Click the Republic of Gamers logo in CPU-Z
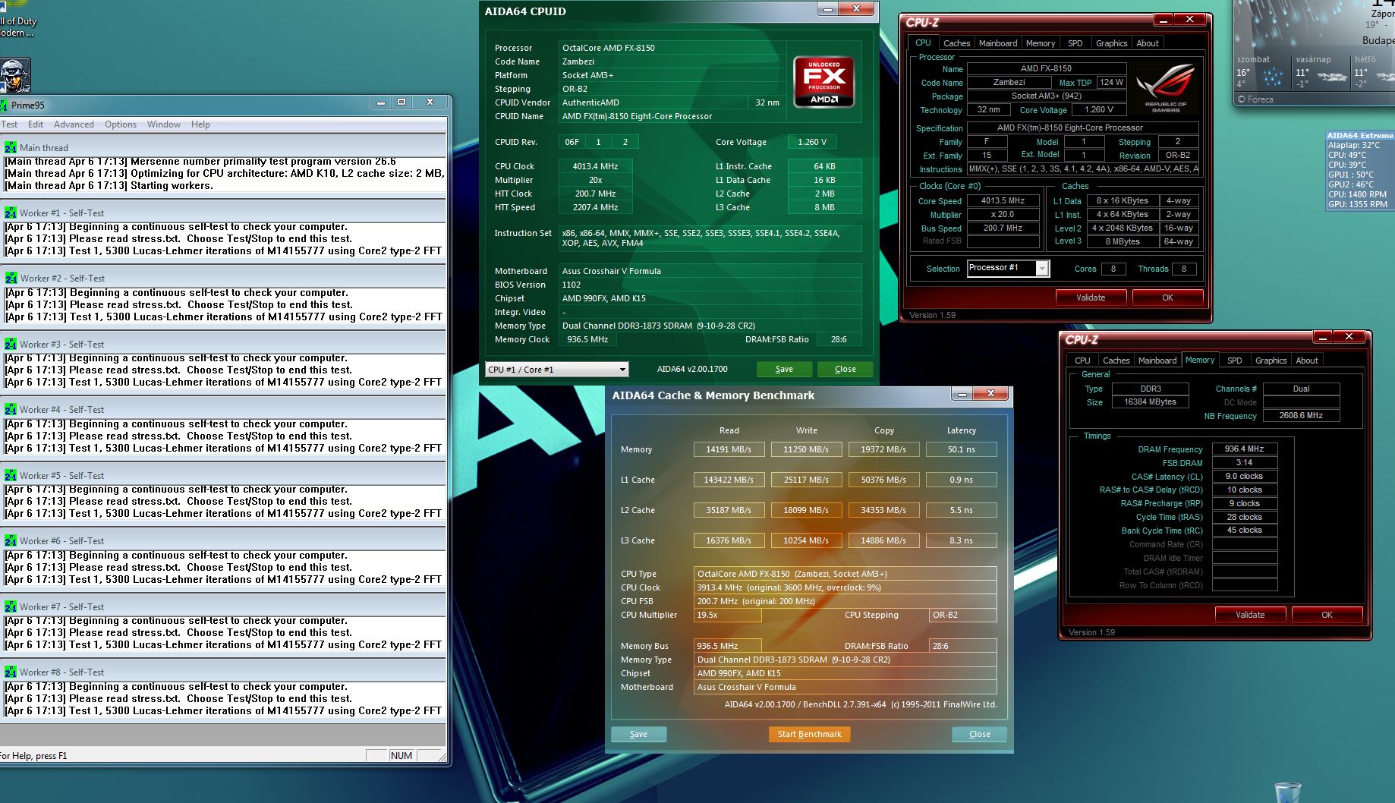Screen dimensions: 1395x803 click(x=1166, y=90)
